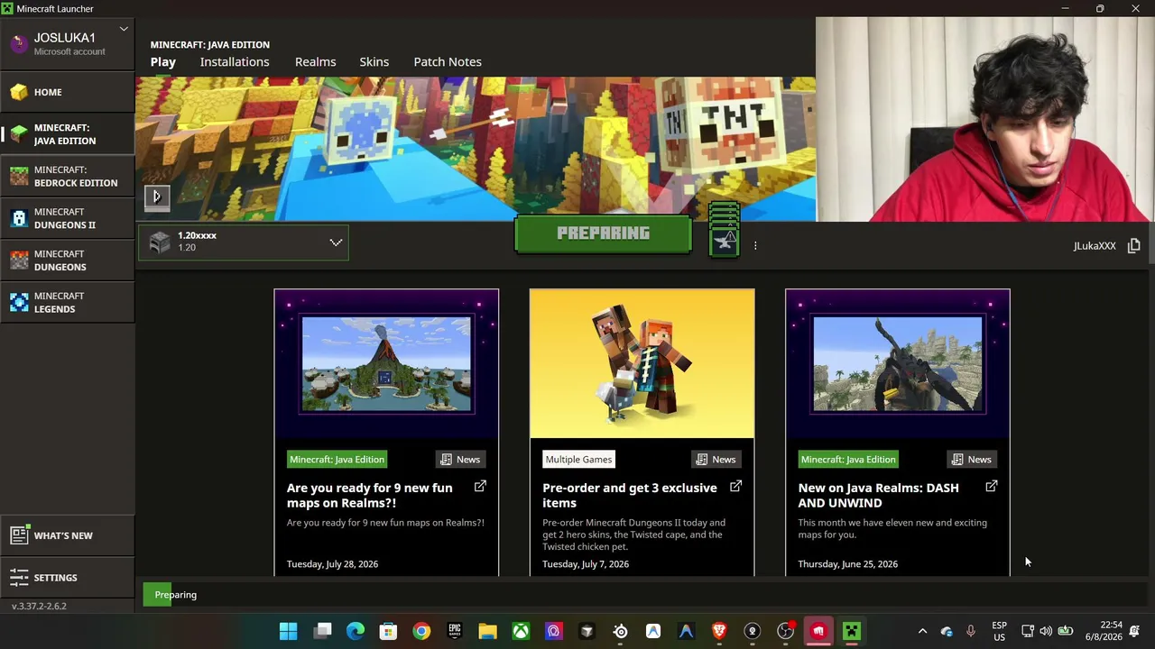This screenshot has height=649, width=1155.
Task: Open the DASH AND UNWIND thumbnail
Action: pos(898,364)
